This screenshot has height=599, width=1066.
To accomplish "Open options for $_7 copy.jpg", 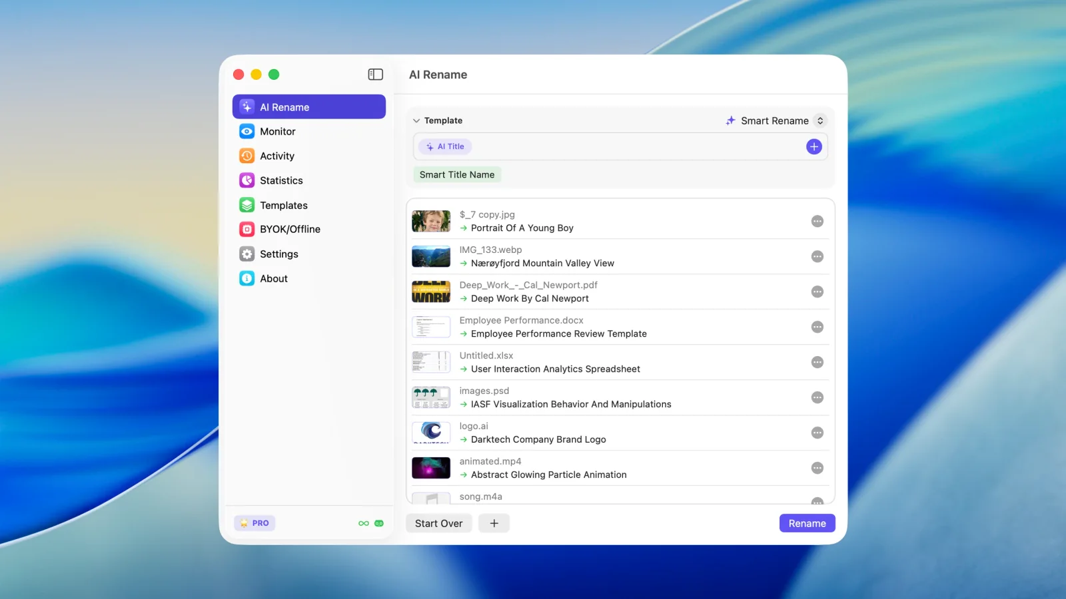I will (x=817, y=221).
